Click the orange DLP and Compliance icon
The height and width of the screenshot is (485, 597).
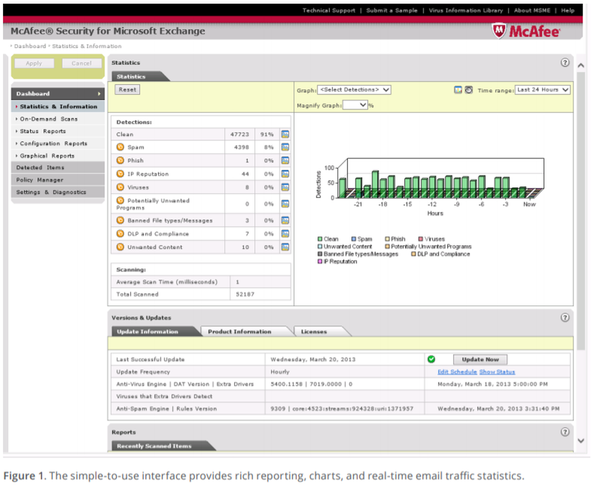coord(121,233)
